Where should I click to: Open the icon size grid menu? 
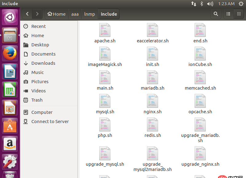pos(239,14)
